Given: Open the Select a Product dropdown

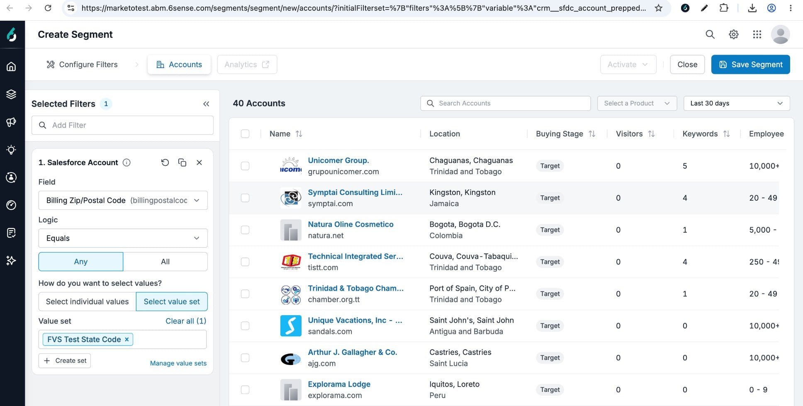Looking at the screenshot, I should pyautogui.click(x=637, y=103).
